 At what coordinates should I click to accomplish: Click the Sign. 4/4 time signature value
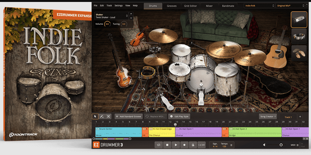coord(215,146)
